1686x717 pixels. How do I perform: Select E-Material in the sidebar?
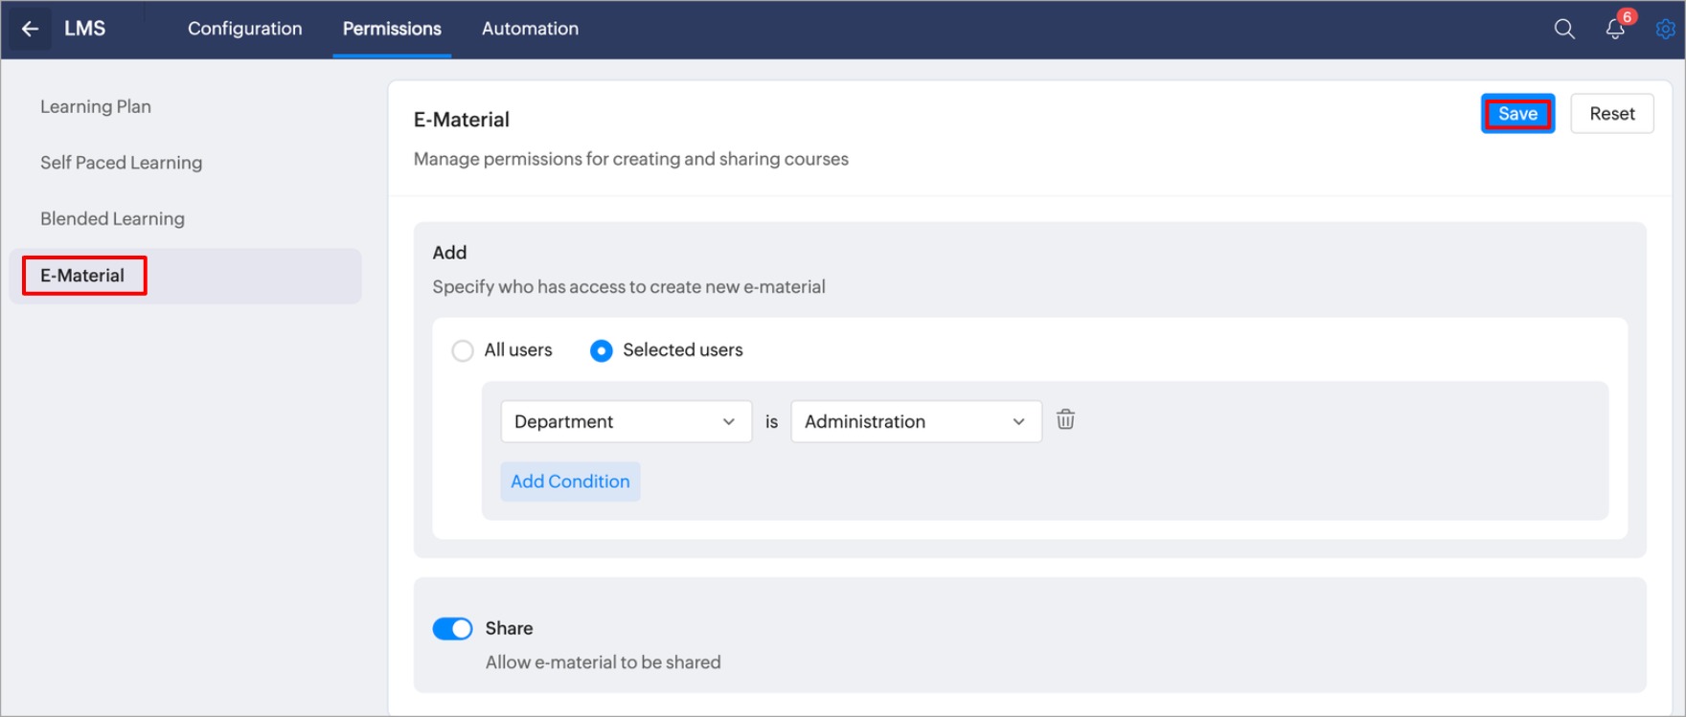tap(83, 276)
